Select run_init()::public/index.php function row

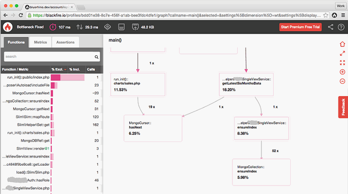point(52,78)
